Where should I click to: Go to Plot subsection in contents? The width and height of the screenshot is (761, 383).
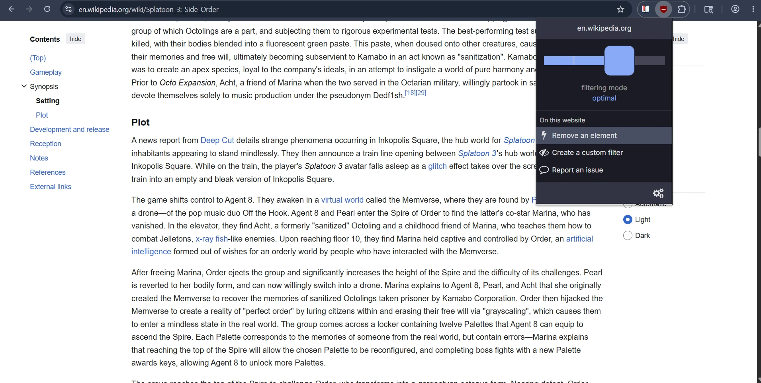pos(42,115)
